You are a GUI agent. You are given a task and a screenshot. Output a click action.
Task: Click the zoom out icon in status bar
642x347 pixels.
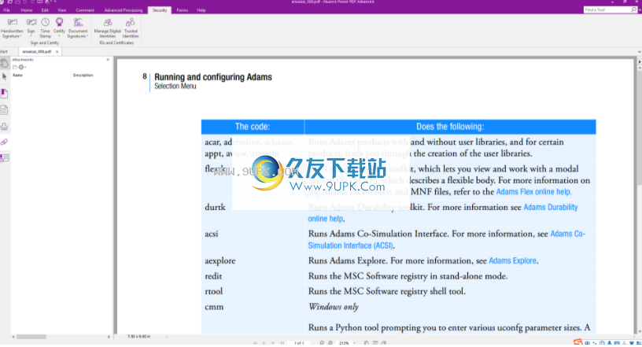[322, 343]
